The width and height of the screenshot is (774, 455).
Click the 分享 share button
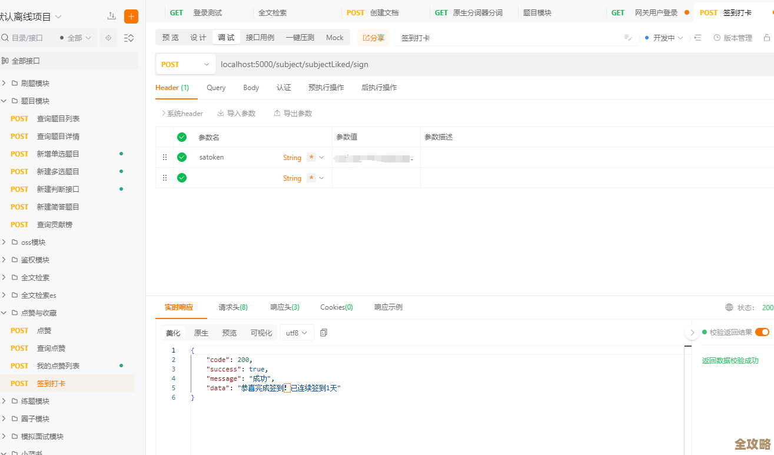[373, 37]
